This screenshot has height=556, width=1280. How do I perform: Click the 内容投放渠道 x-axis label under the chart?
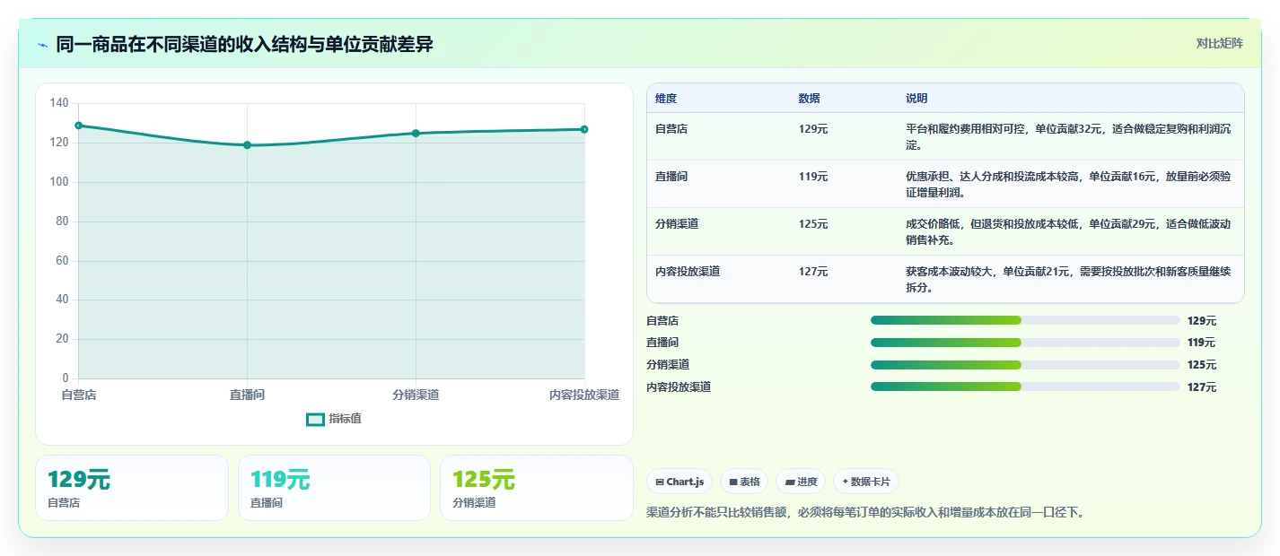coord(584,395)
